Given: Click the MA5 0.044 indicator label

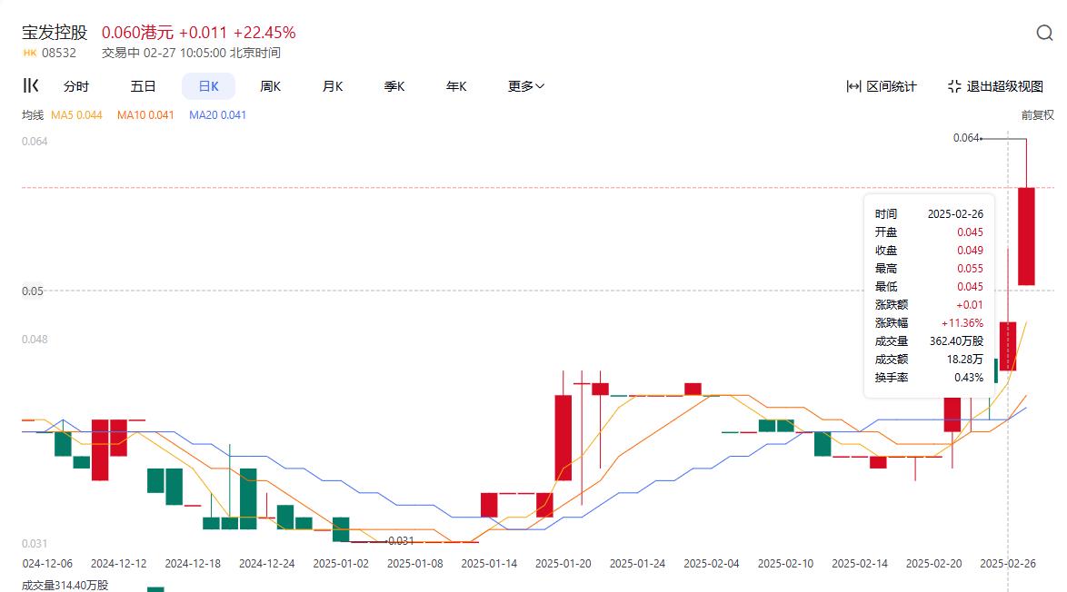Looking at the screenshot, I should tap(76, 115).
